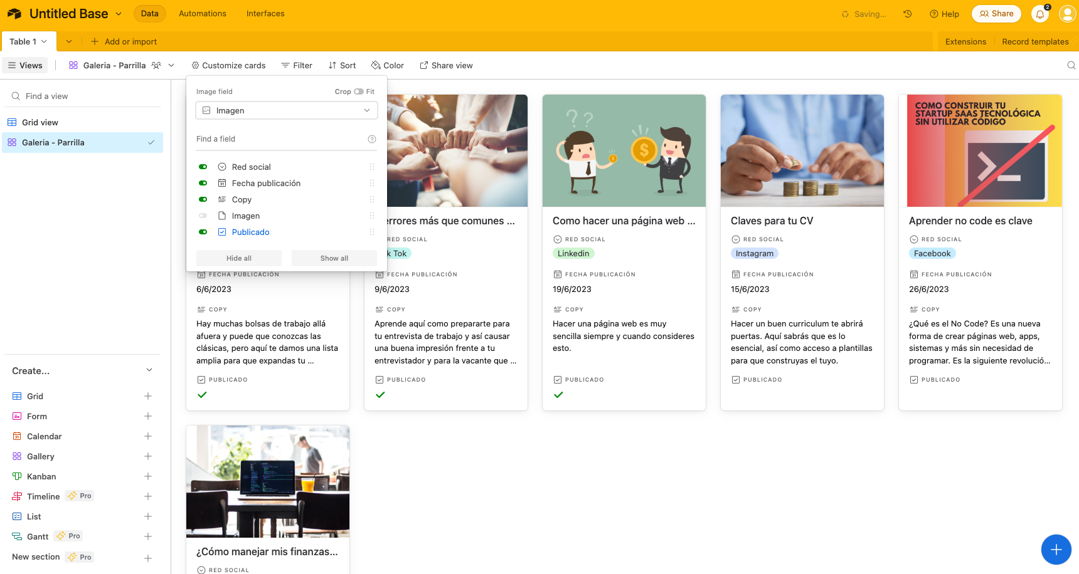The width and height of the screenshot is (1079, 574).
Task: Add a new section with plus icon
Action: [x=148, y=558]
